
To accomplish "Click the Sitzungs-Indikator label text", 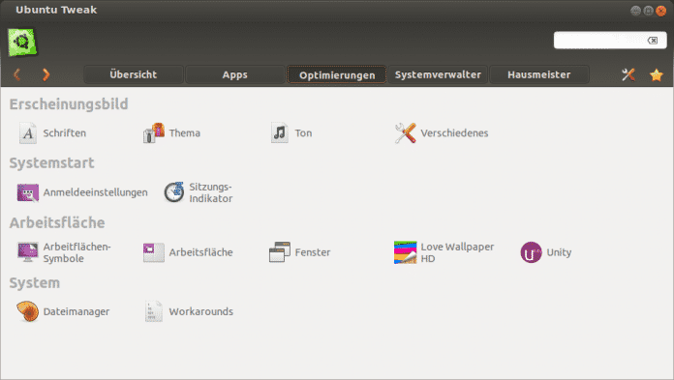I will coord(211,192).
